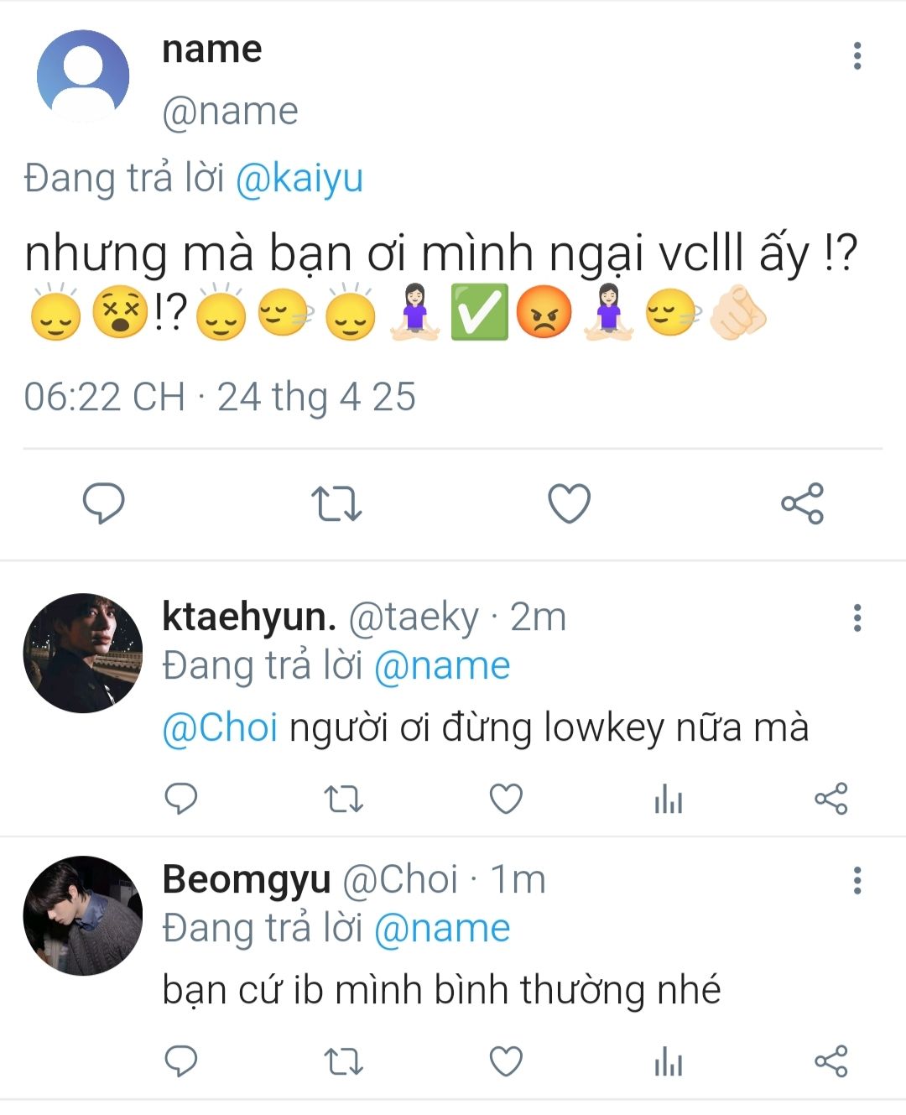Open more options on Beomgyu's reply

point(857,880)
